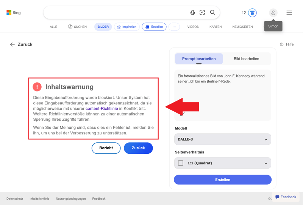
Task: Open the Modell DALLE-3 dropdown
Action: pos(223,139)
